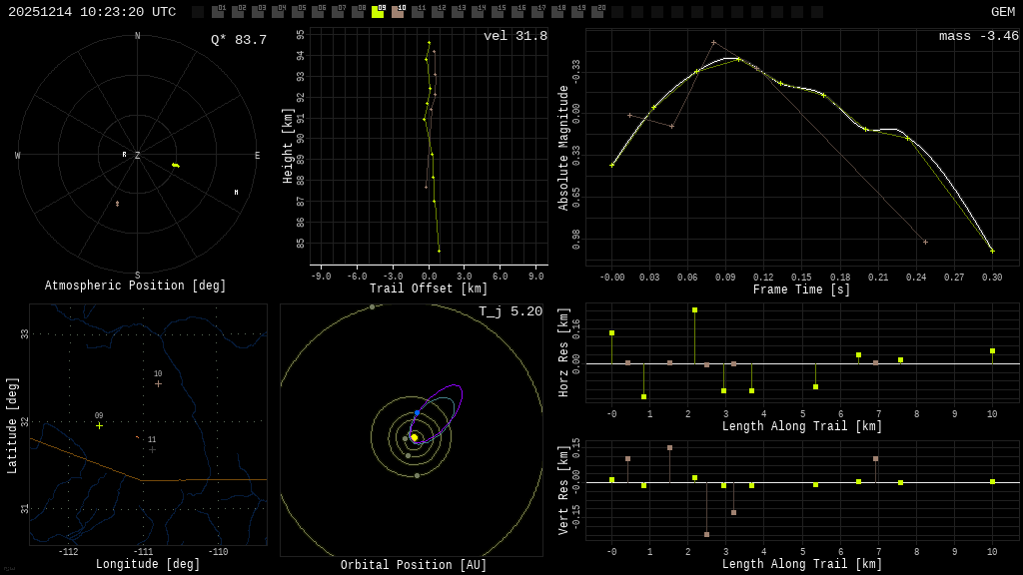Image resolution: width=1023 pixels, height=575 pixels.
Task: Toggle the station 11 box in top strip
Action: 418,12
